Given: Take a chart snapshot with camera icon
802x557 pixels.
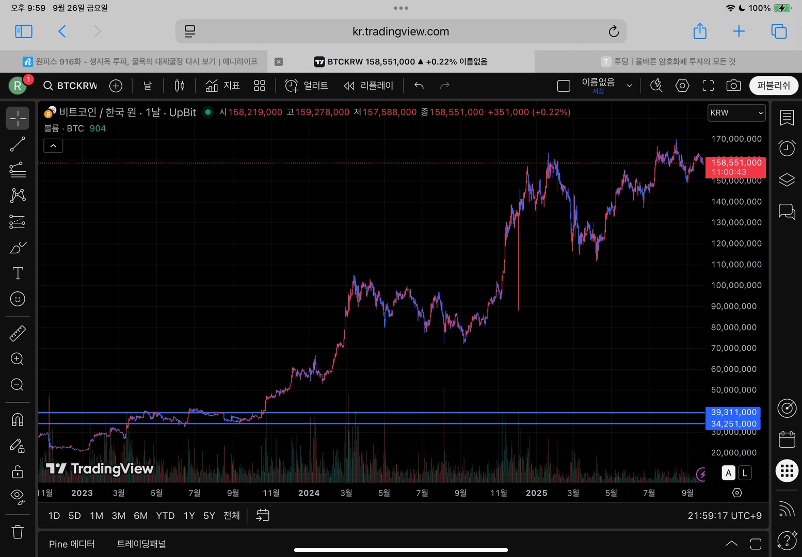Looking at the screenshot, I should (x=733, y=86).
